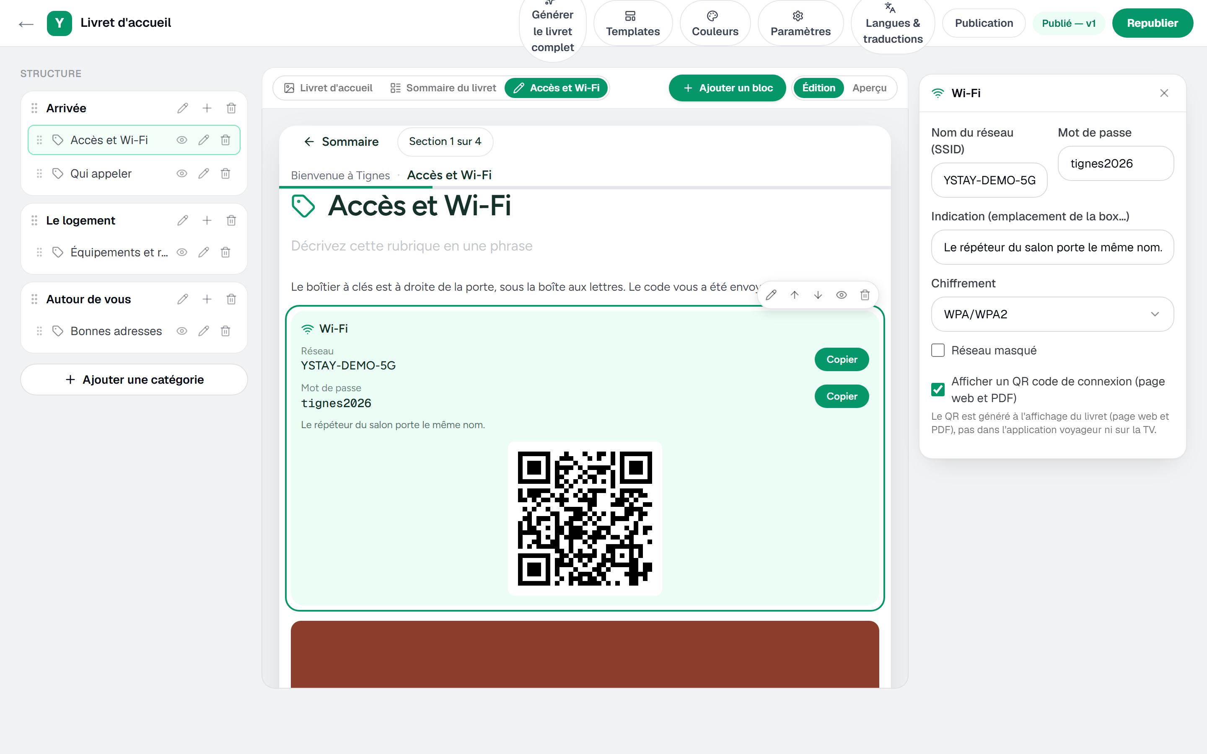Image resolution: width=1207 pixels, height=754 pixels.
Task: Edit the Wi-Fi block via floating pencil
Action: (771, 295)
